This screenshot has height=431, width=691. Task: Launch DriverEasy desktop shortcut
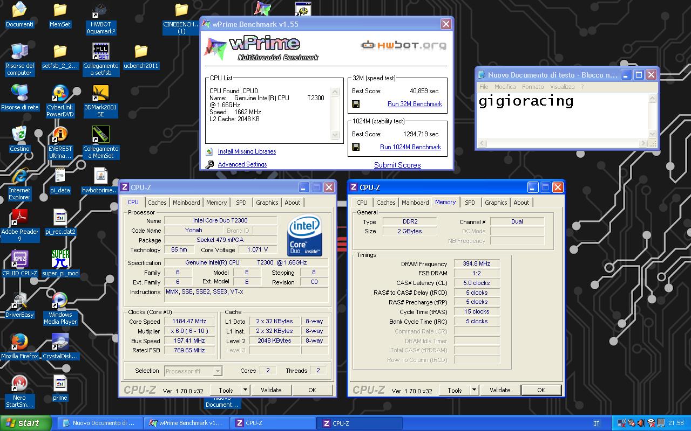(19, 305)
